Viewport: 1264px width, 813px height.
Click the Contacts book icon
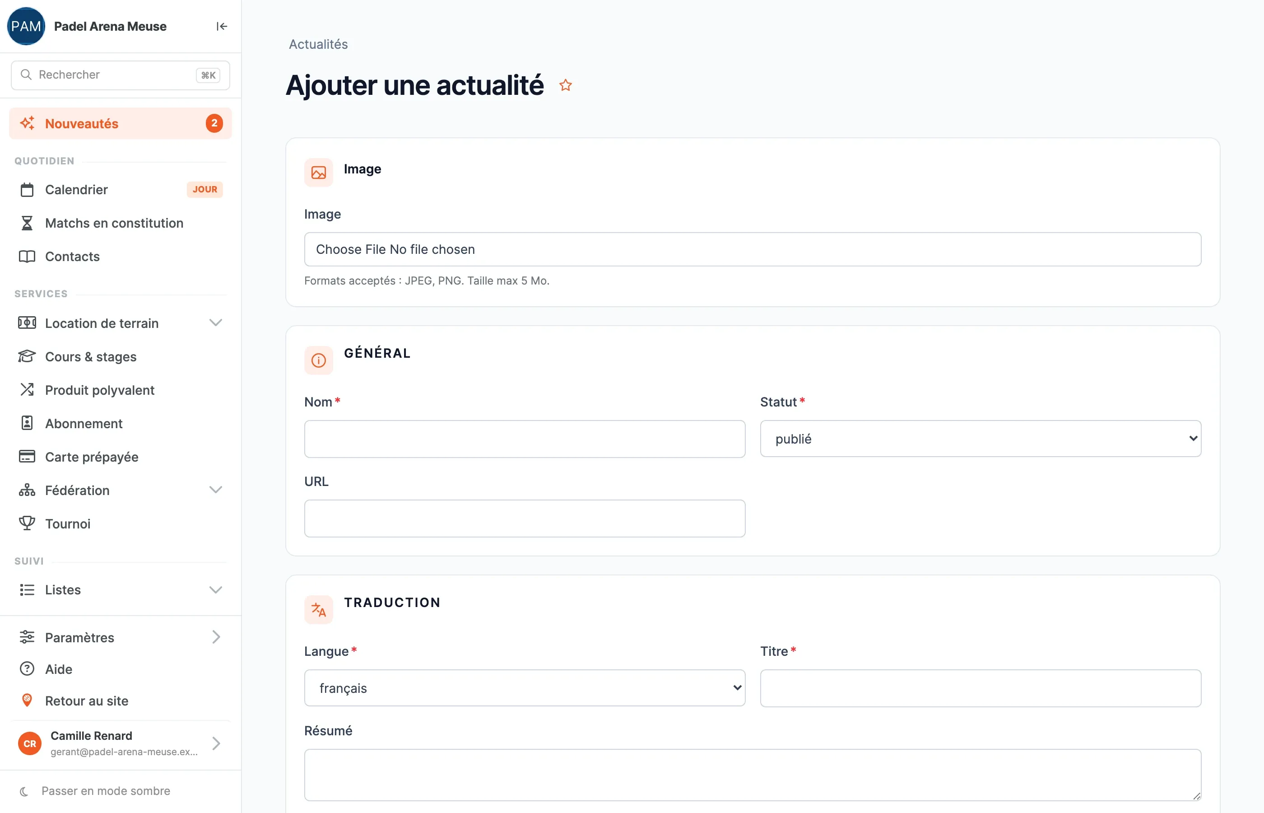(x=27, y=257)
